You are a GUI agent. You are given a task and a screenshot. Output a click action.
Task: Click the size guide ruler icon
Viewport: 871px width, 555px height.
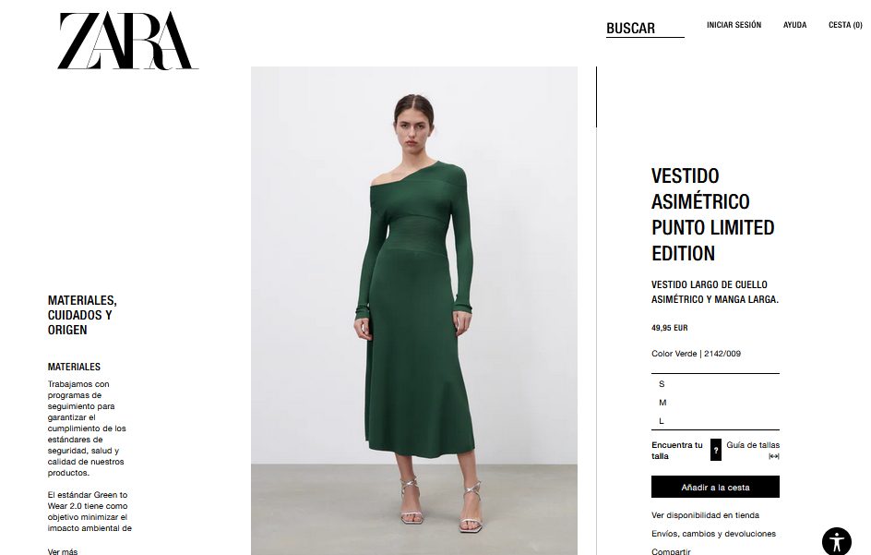click(x=774, y=456)
